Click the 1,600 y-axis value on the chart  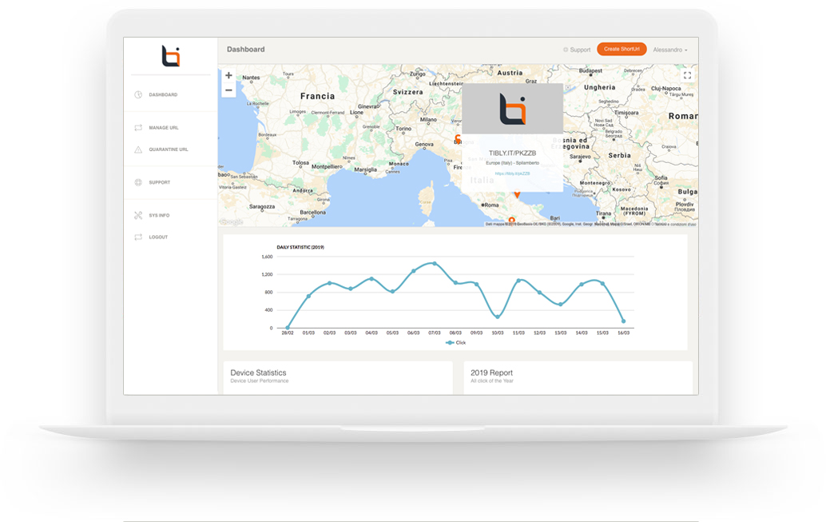(267, 257)
